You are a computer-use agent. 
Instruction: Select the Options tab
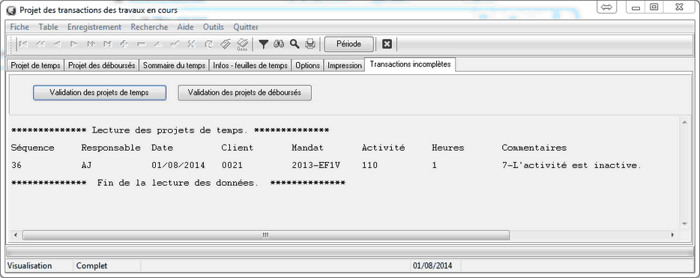(307, 66)
